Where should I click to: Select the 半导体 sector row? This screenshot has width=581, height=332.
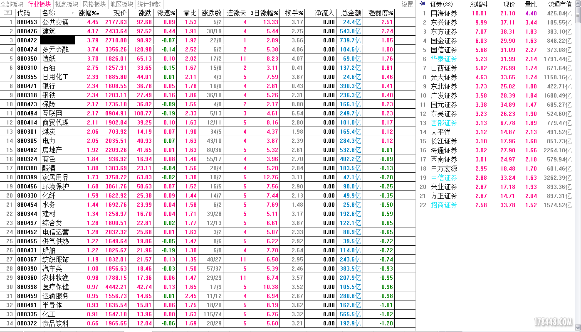coord(208,305)
